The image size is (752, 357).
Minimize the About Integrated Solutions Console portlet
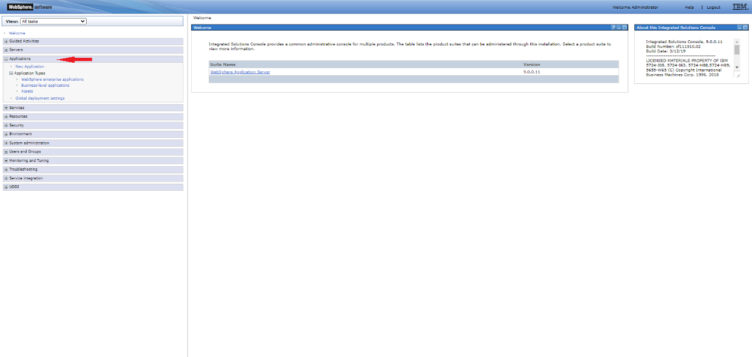(740, 27)
